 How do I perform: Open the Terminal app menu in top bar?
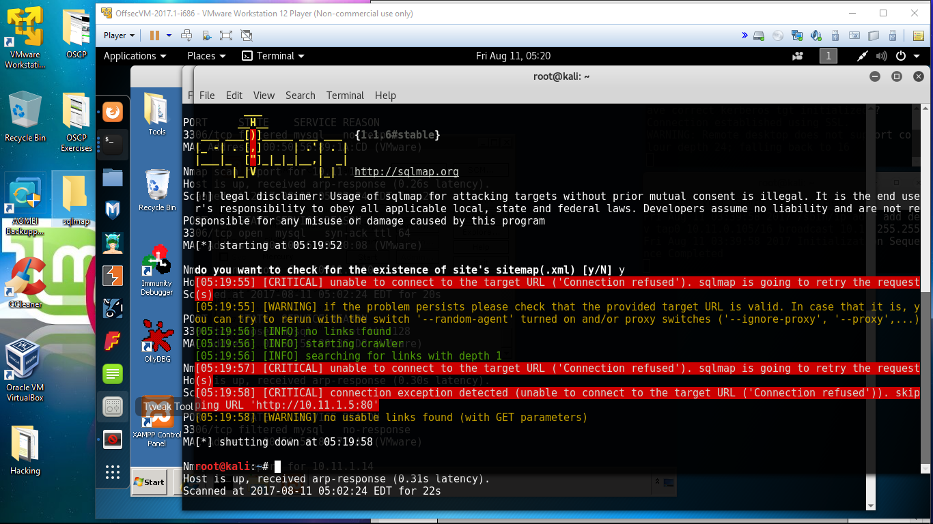[x=273, y=56]
